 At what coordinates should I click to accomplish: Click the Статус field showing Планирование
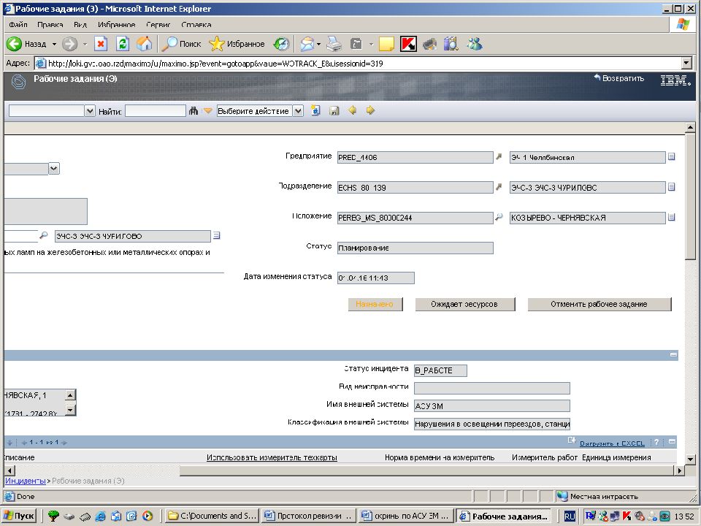click(415, 248)
